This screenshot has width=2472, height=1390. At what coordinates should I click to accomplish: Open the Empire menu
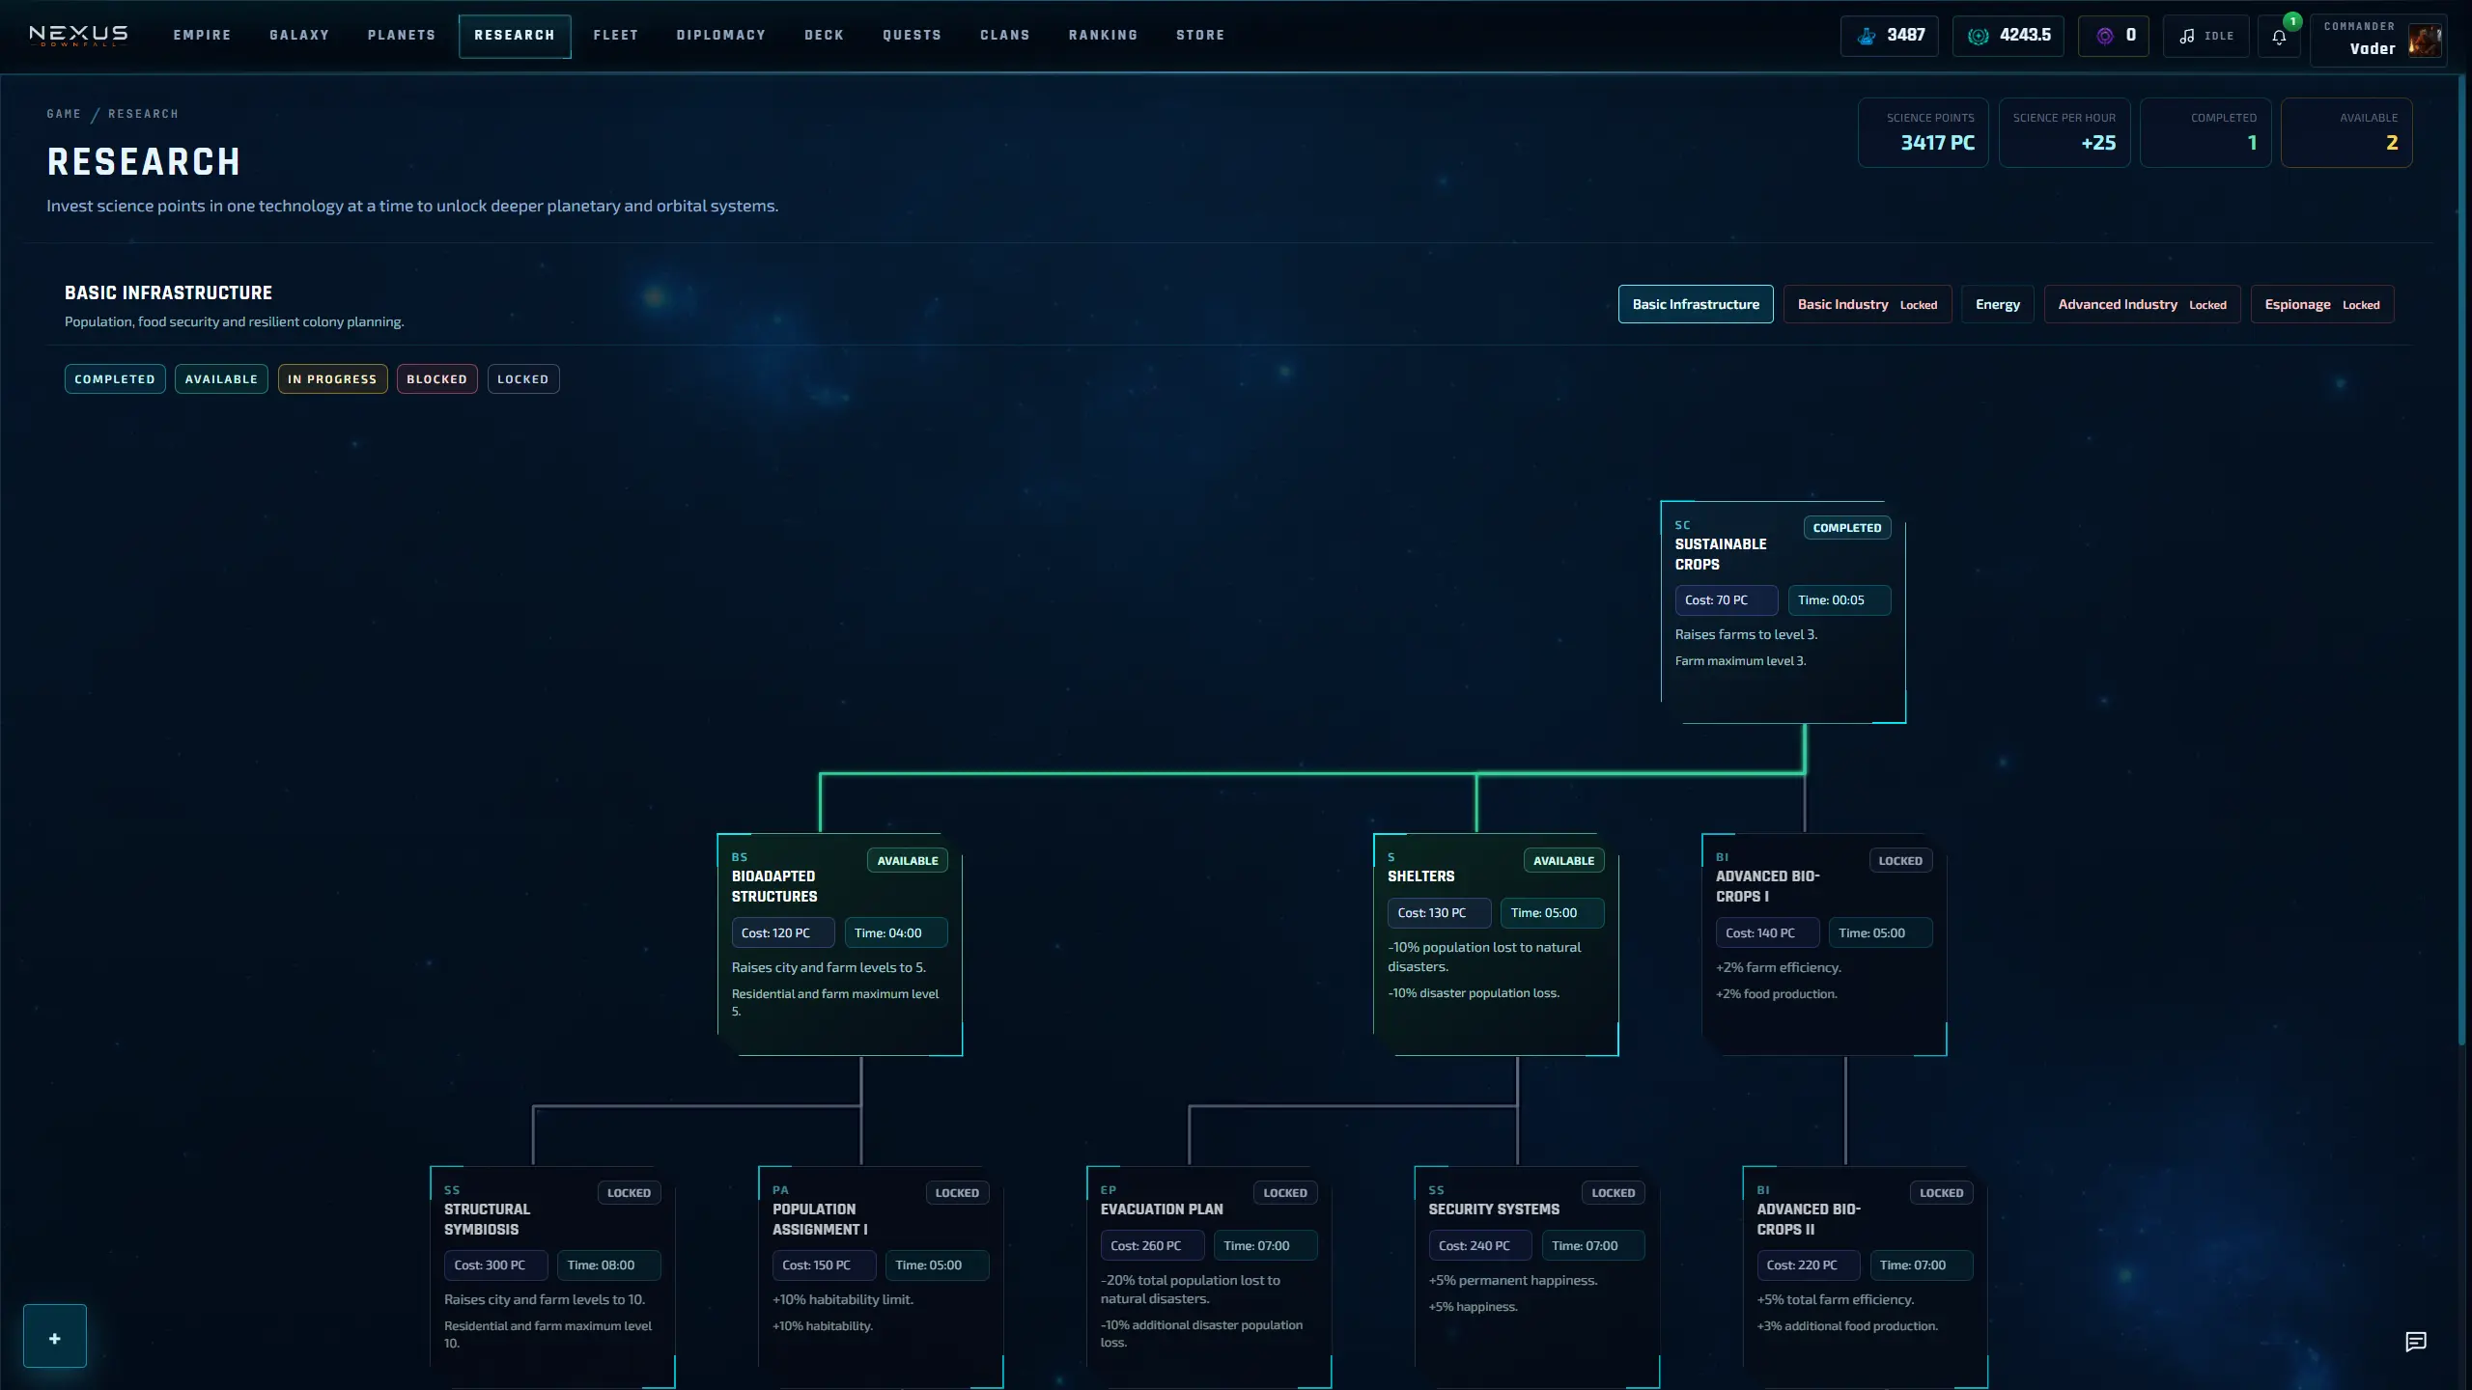click(202, 36)
